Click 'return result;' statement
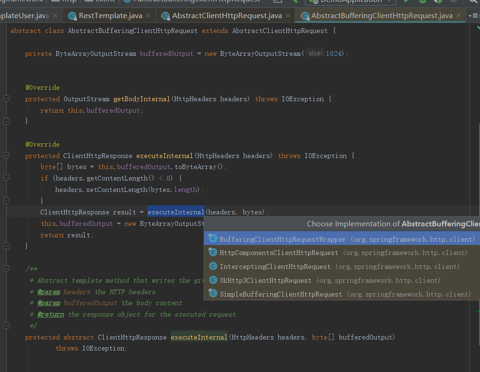 (x=67, y=235)
